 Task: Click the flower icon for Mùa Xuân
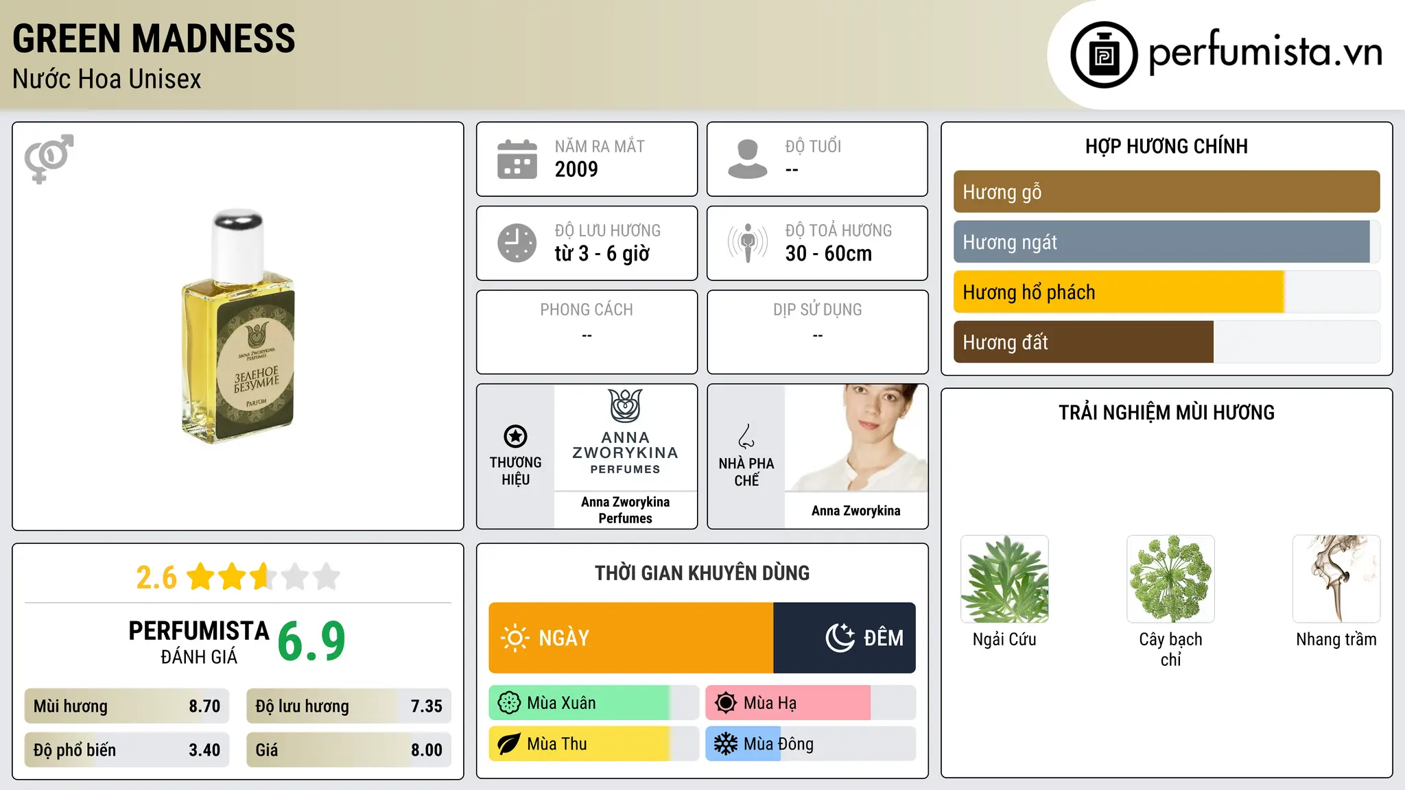tap(509, 703)
